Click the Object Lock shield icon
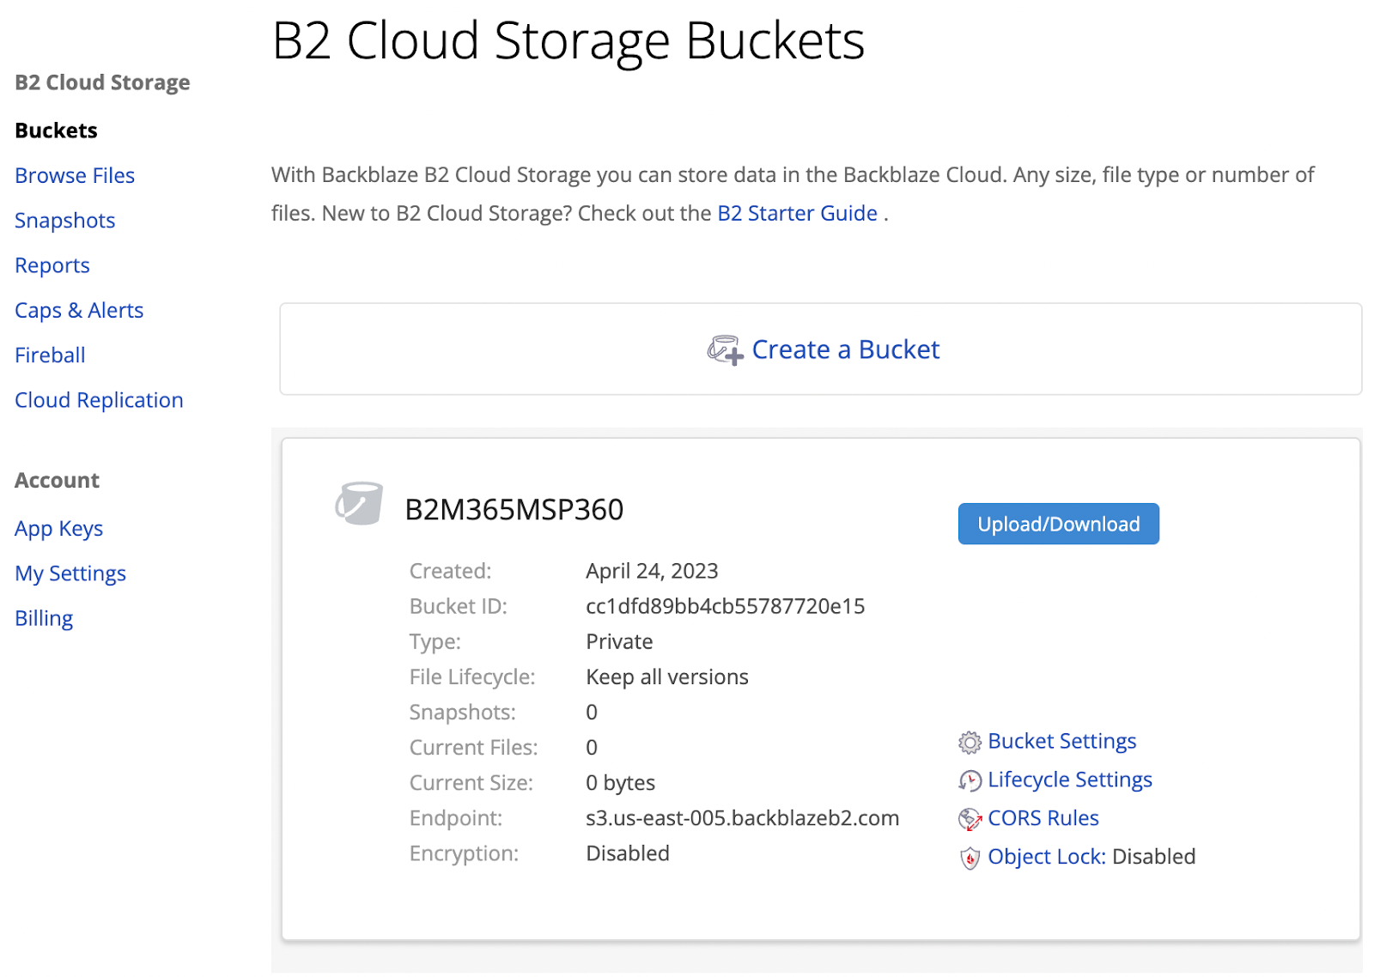1374x977 pixels. [970, 858]
